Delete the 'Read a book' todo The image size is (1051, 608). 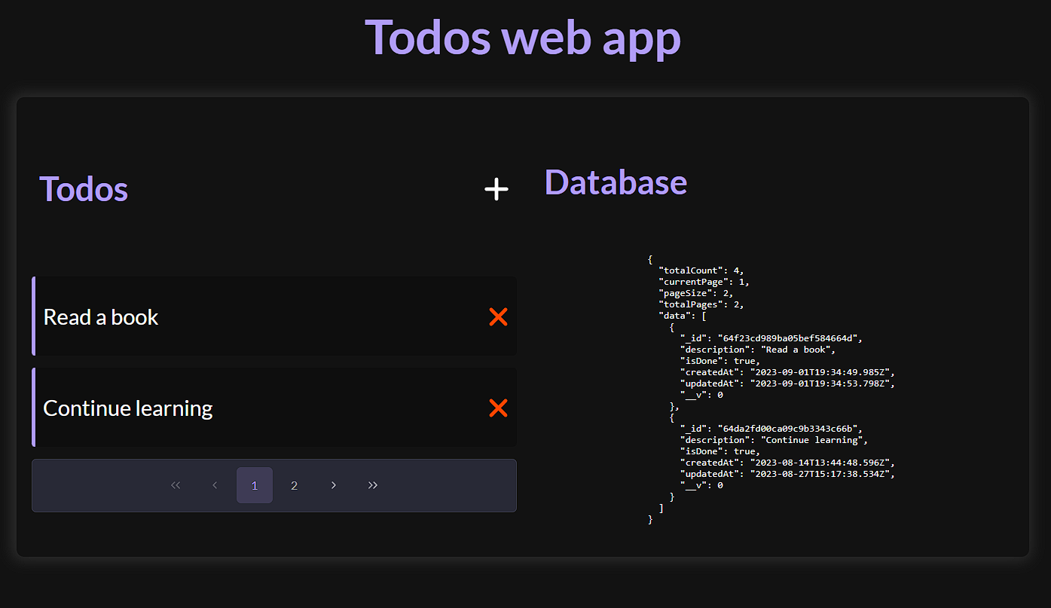point(498,317)
